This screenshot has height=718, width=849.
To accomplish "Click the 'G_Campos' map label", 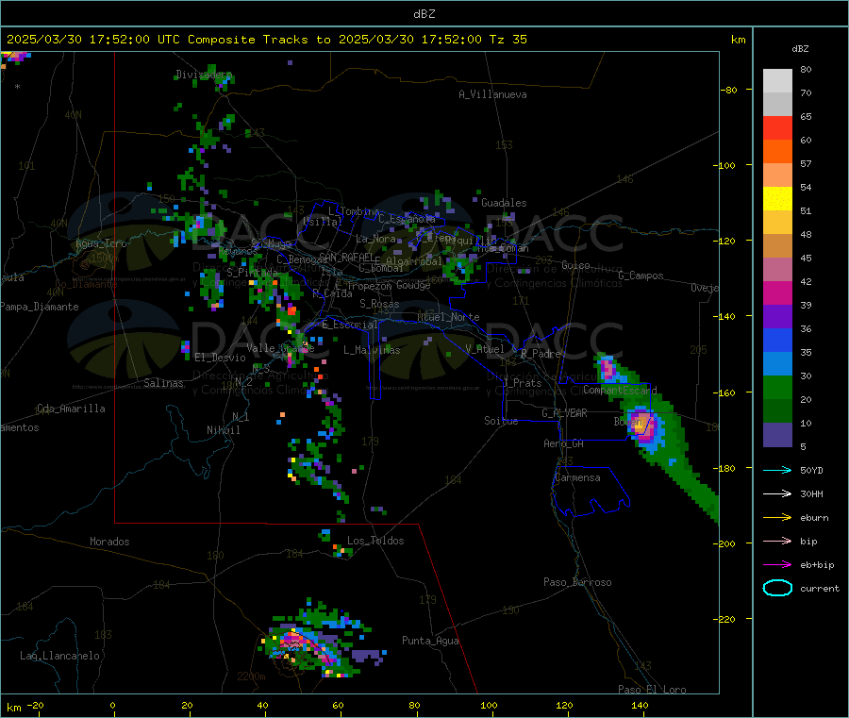I will (x=641, y=276).
